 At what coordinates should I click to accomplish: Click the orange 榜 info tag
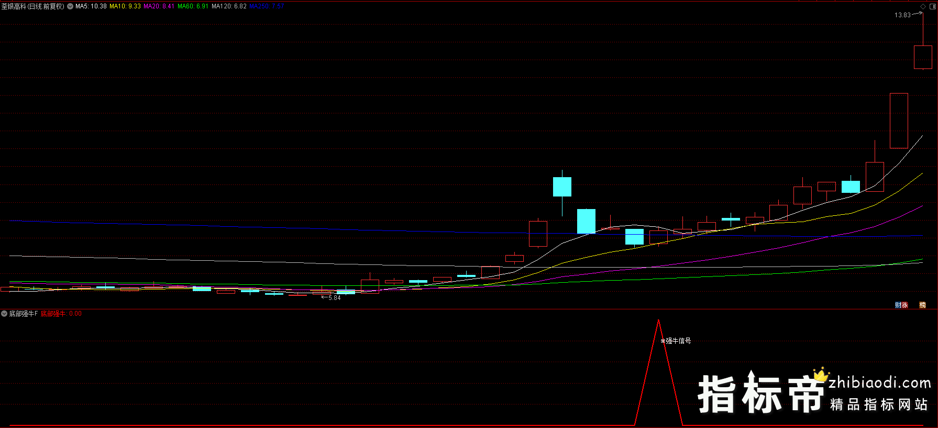[922, 305]
